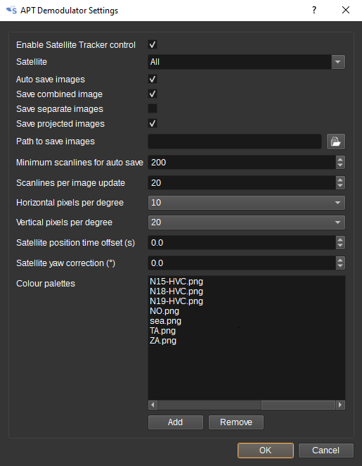Click right arrow of palette list scrollbar
The height and width of the screenshot is (466, 362).
coord(340,405)
